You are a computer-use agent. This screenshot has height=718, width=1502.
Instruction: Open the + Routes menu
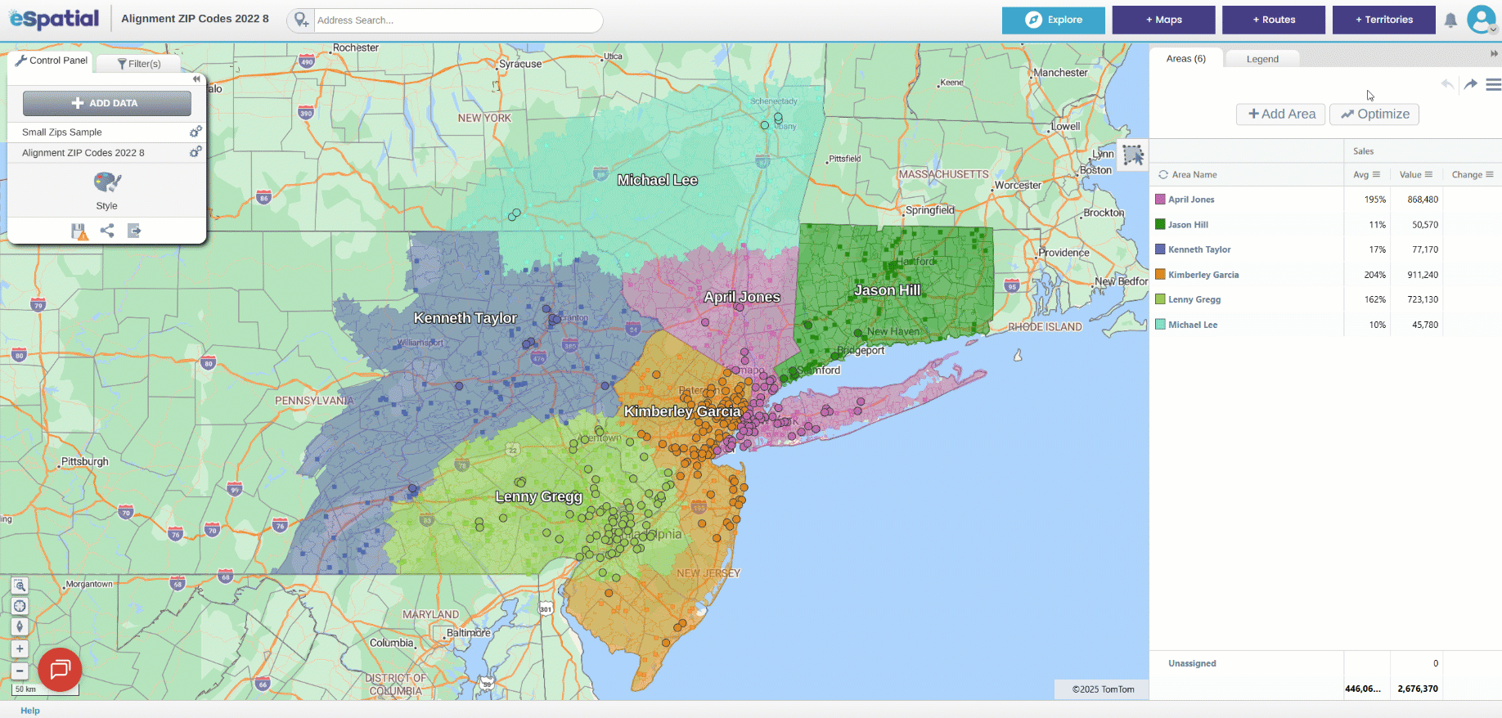pyautogui.click(x=1274, y=20)
